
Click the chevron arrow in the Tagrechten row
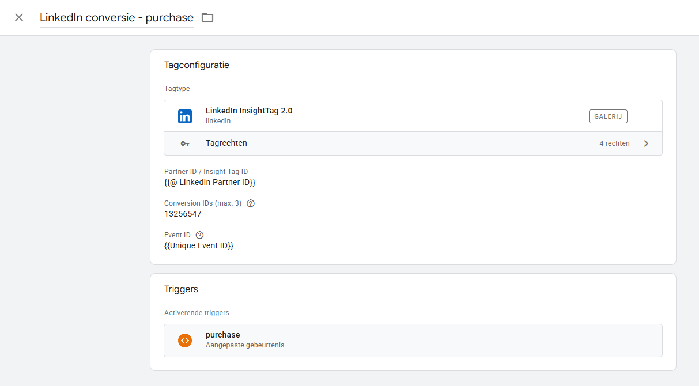646,143
